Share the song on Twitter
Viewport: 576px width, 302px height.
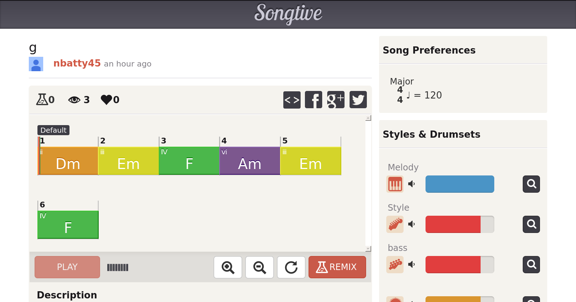tap(358, 100)
